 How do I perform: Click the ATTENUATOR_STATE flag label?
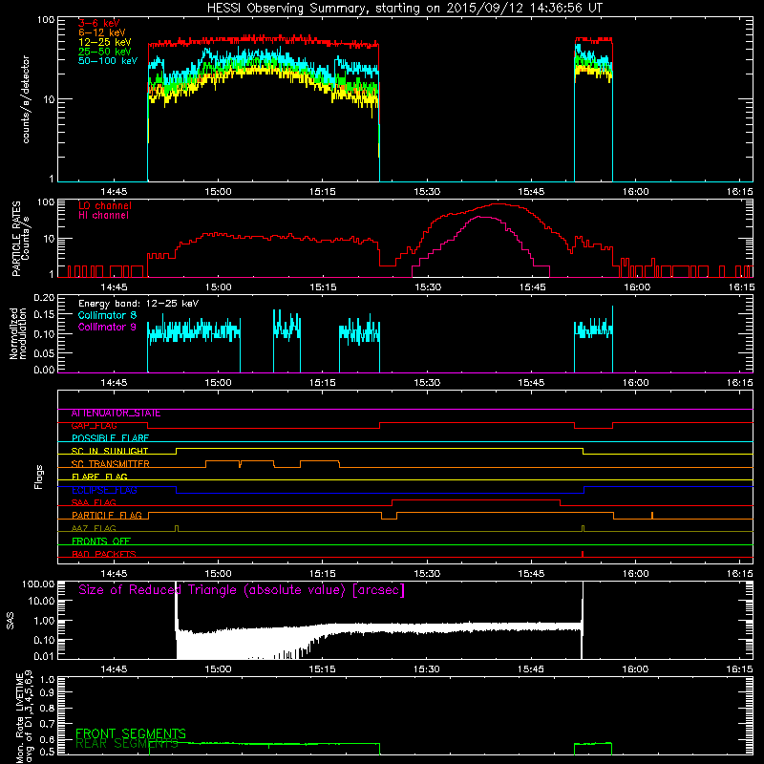pos(116,414)
